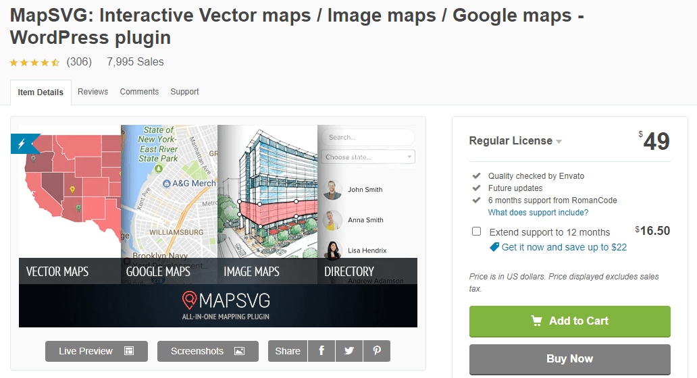Viewport: 697px width, 378px height.
Task: Click the Live Preview button
Action: click(x=97, y=351)
